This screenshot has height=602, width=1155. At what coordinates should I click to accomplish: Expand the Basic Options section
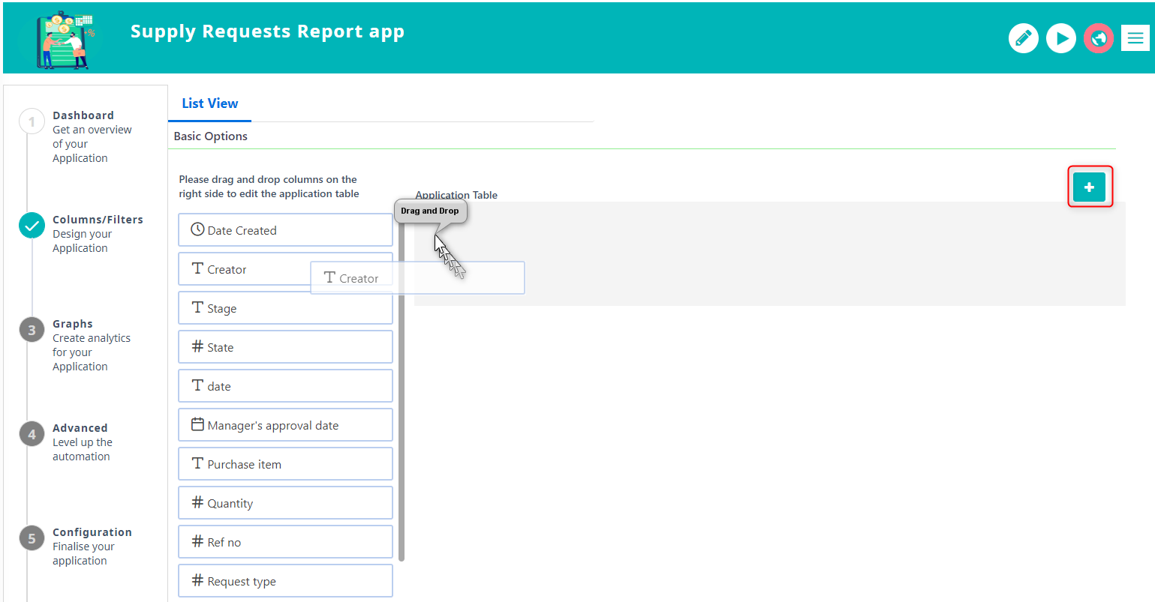pos(211,136)
